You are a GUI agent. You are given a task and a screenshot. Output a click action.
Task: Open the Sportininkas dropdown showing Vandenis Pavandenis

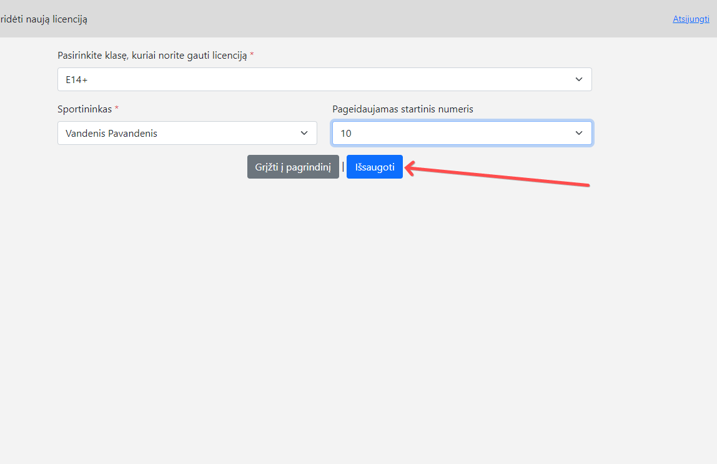[x=187, y=133]
